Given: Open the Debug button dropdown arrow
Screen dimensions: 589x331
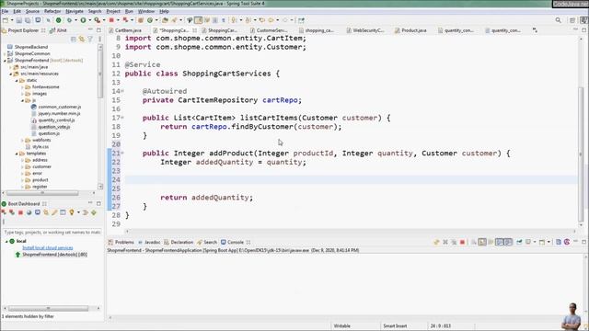Looking at the screenshot, I should tap(75, 20).
